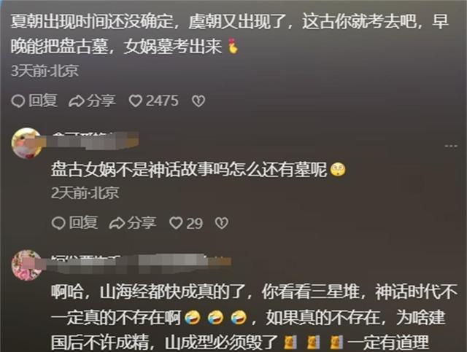This screenshot has width=467, height=352.
Task: Click the 2天前·北京 timestamp
Action: point(85,193)
